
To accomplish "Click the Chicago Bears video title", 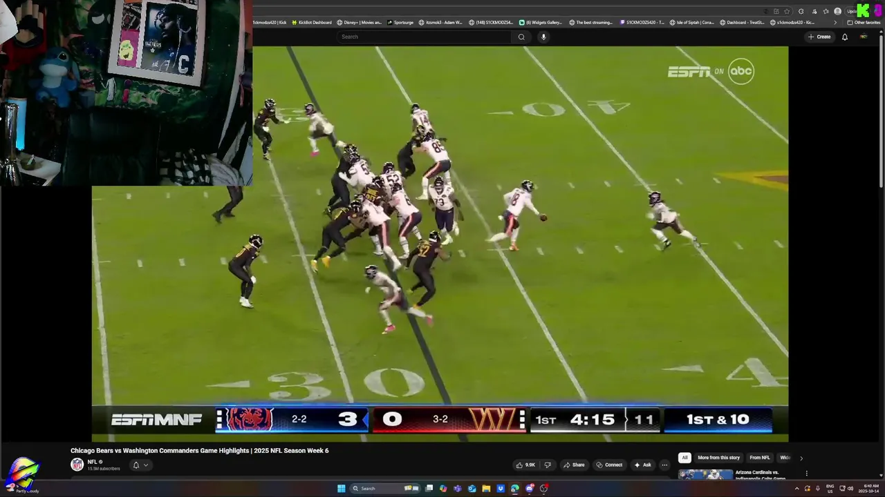I will point(199,450).
